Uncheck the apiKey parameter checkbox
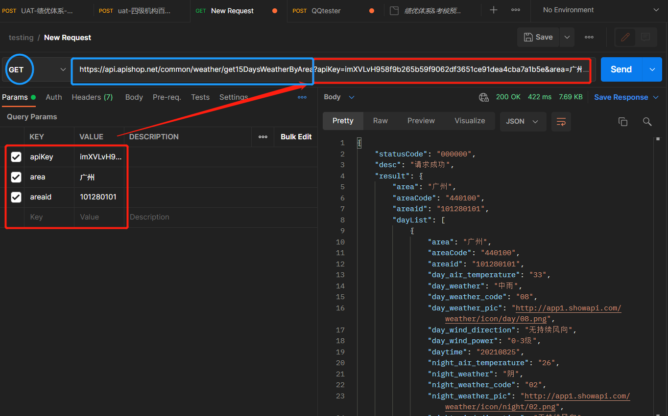 pos(16,157)
